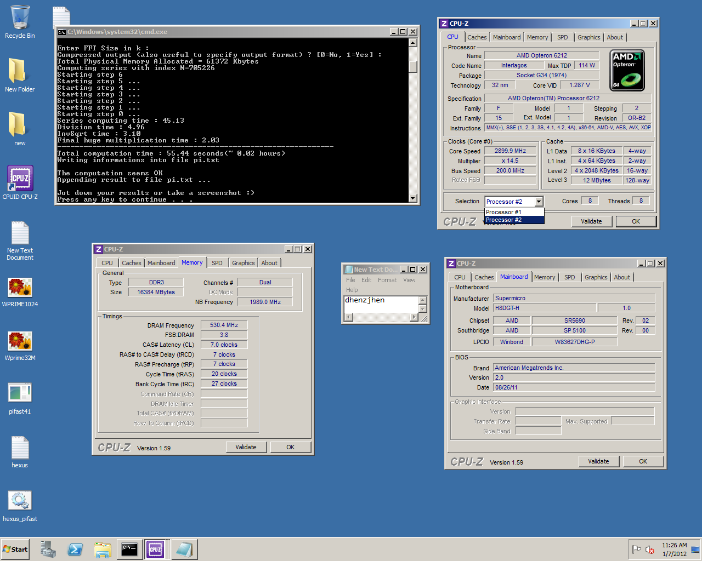Image resolution: width=702 pixels, height=561 pixels.
Task: Open the pifast41 desktop icon
Action: pos(20,398)
